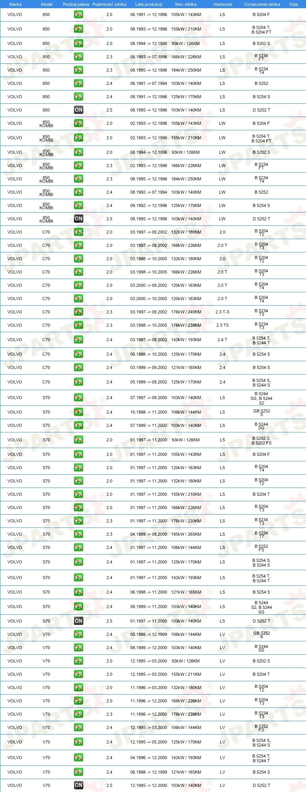Click the date range 06.1998 -> 12.1999
This screenshot has height=792, width=306.
tap(149, 772)
